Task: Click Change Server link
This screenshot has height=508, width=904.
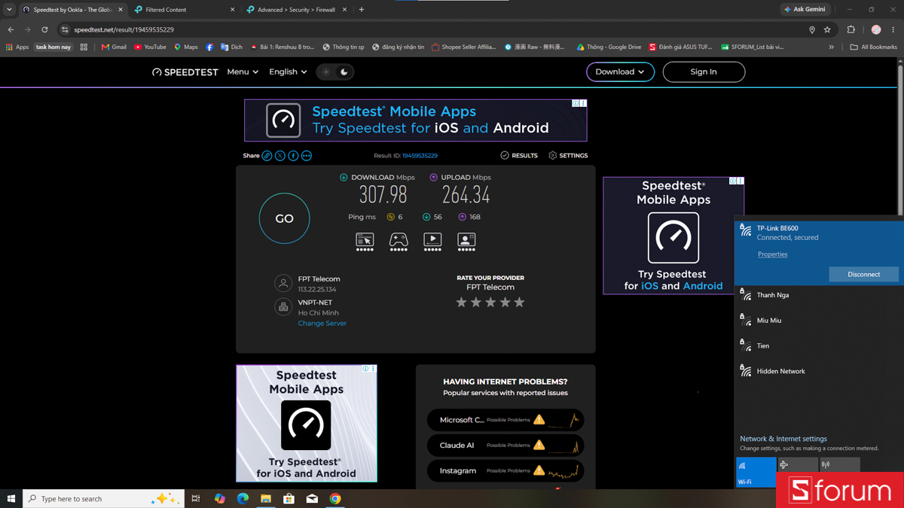Action: tap(322, 324)
